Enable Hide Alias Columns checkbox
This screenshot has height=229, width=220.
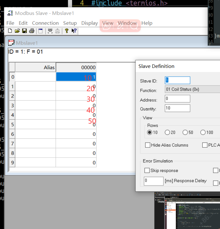point(148,145)
